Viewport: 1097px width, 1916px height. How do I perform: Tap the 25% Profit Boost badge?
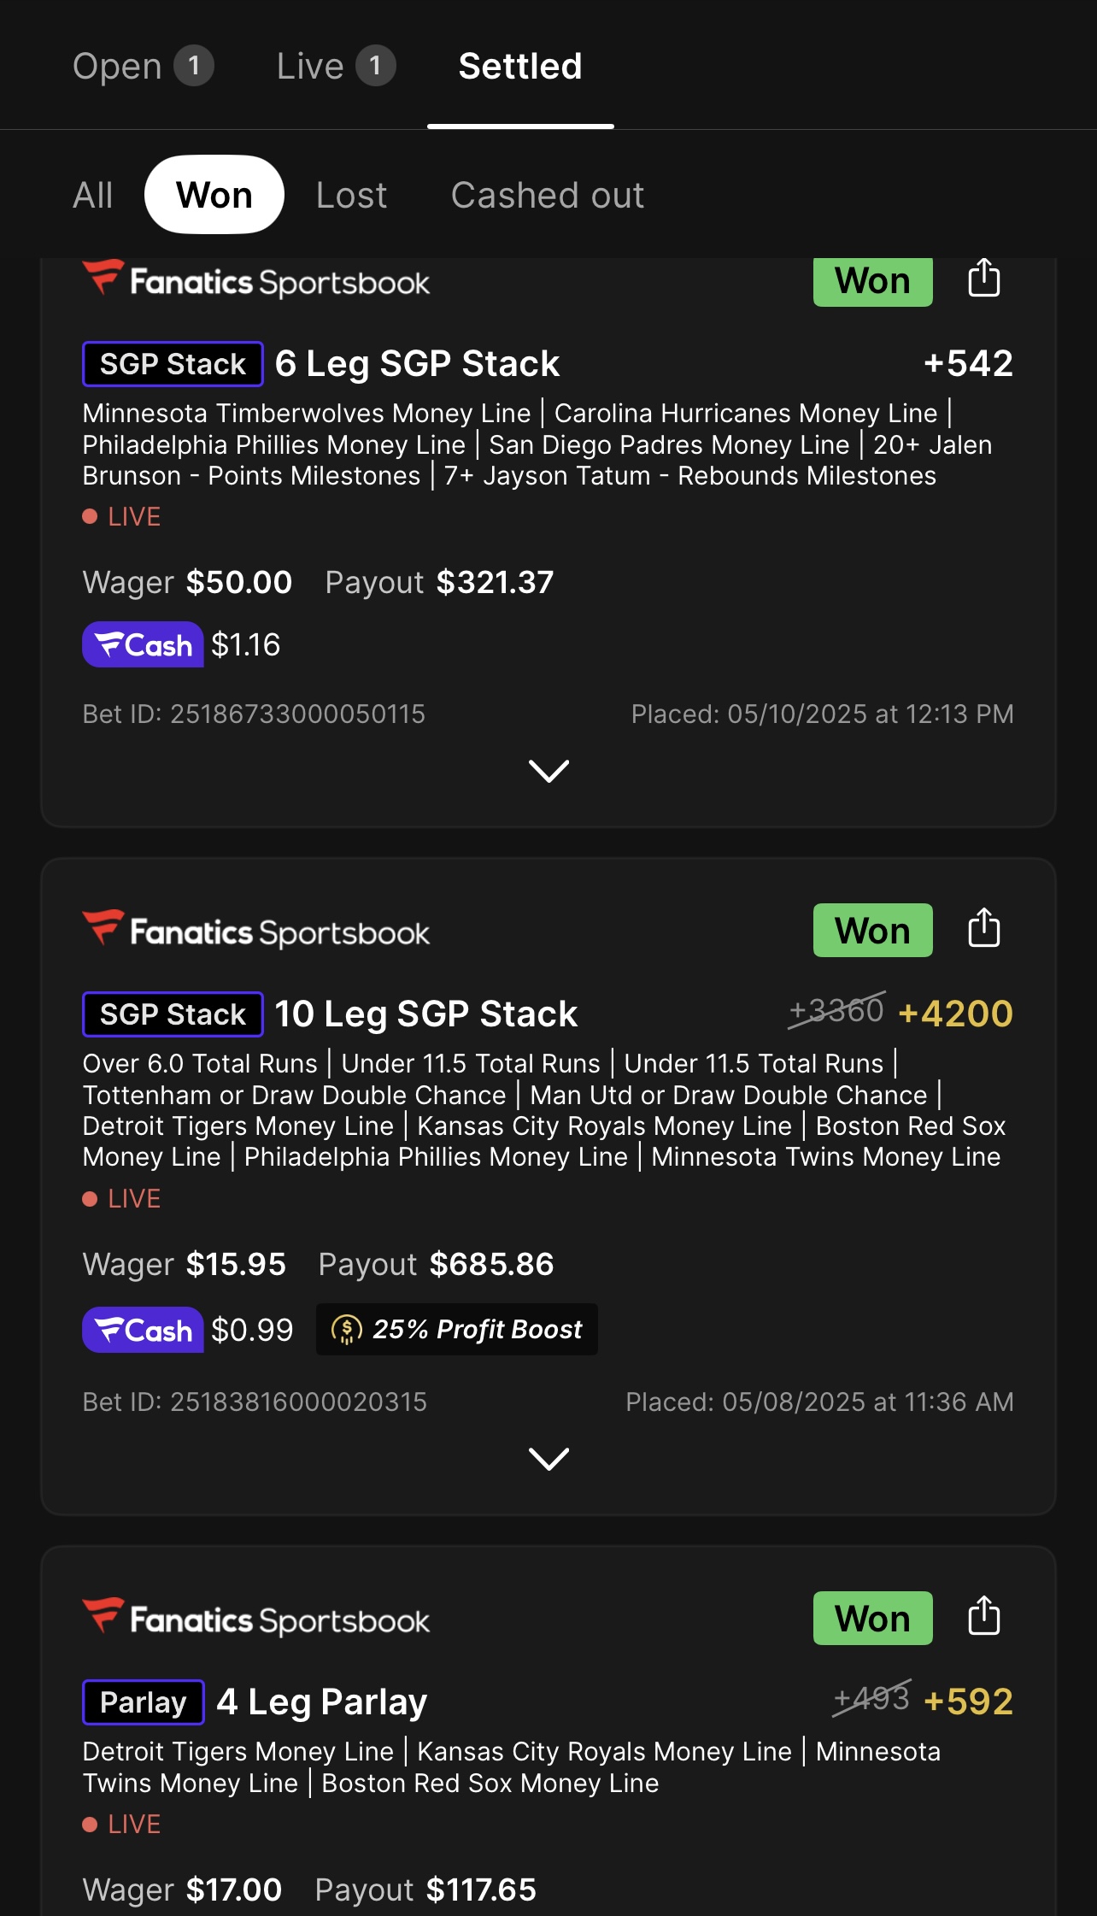point(457,1330)
